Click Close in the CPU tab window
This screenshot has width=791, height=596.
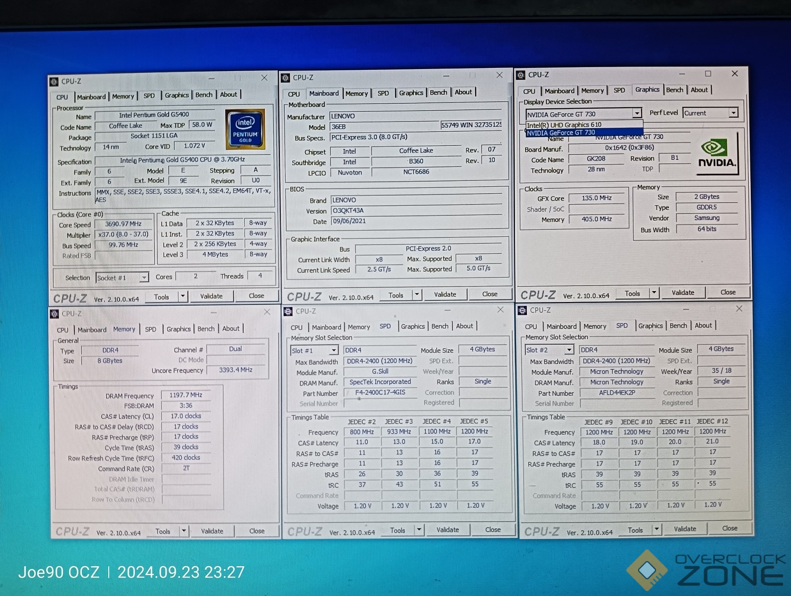(257, 296)
